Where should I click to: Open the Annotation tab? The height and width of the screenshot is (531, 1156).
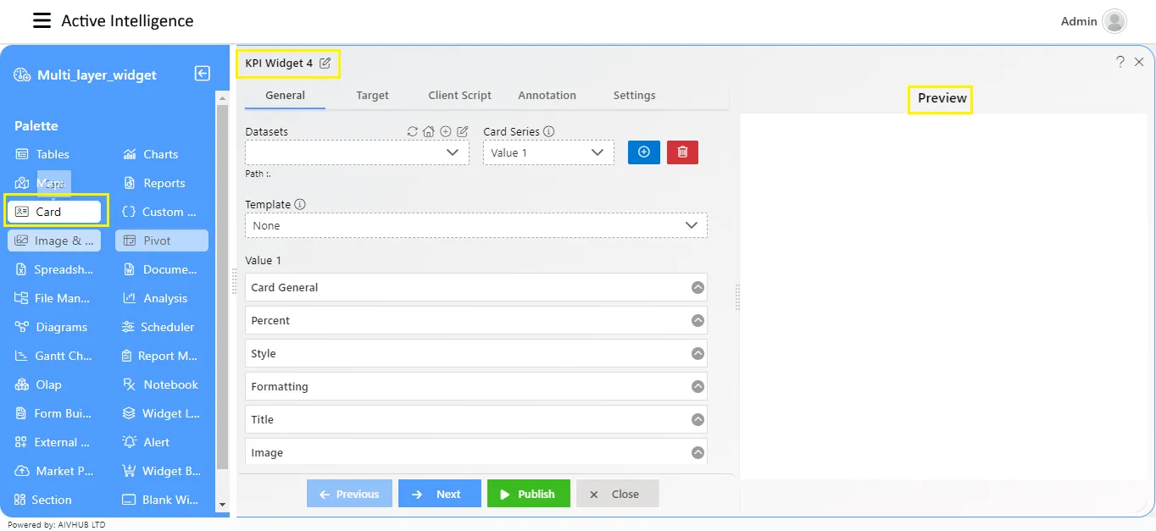pos(547,96)
